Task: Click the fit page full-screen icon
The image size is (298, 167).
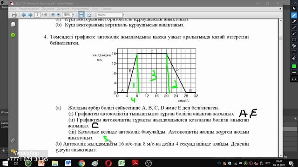Action: (89, 15)
